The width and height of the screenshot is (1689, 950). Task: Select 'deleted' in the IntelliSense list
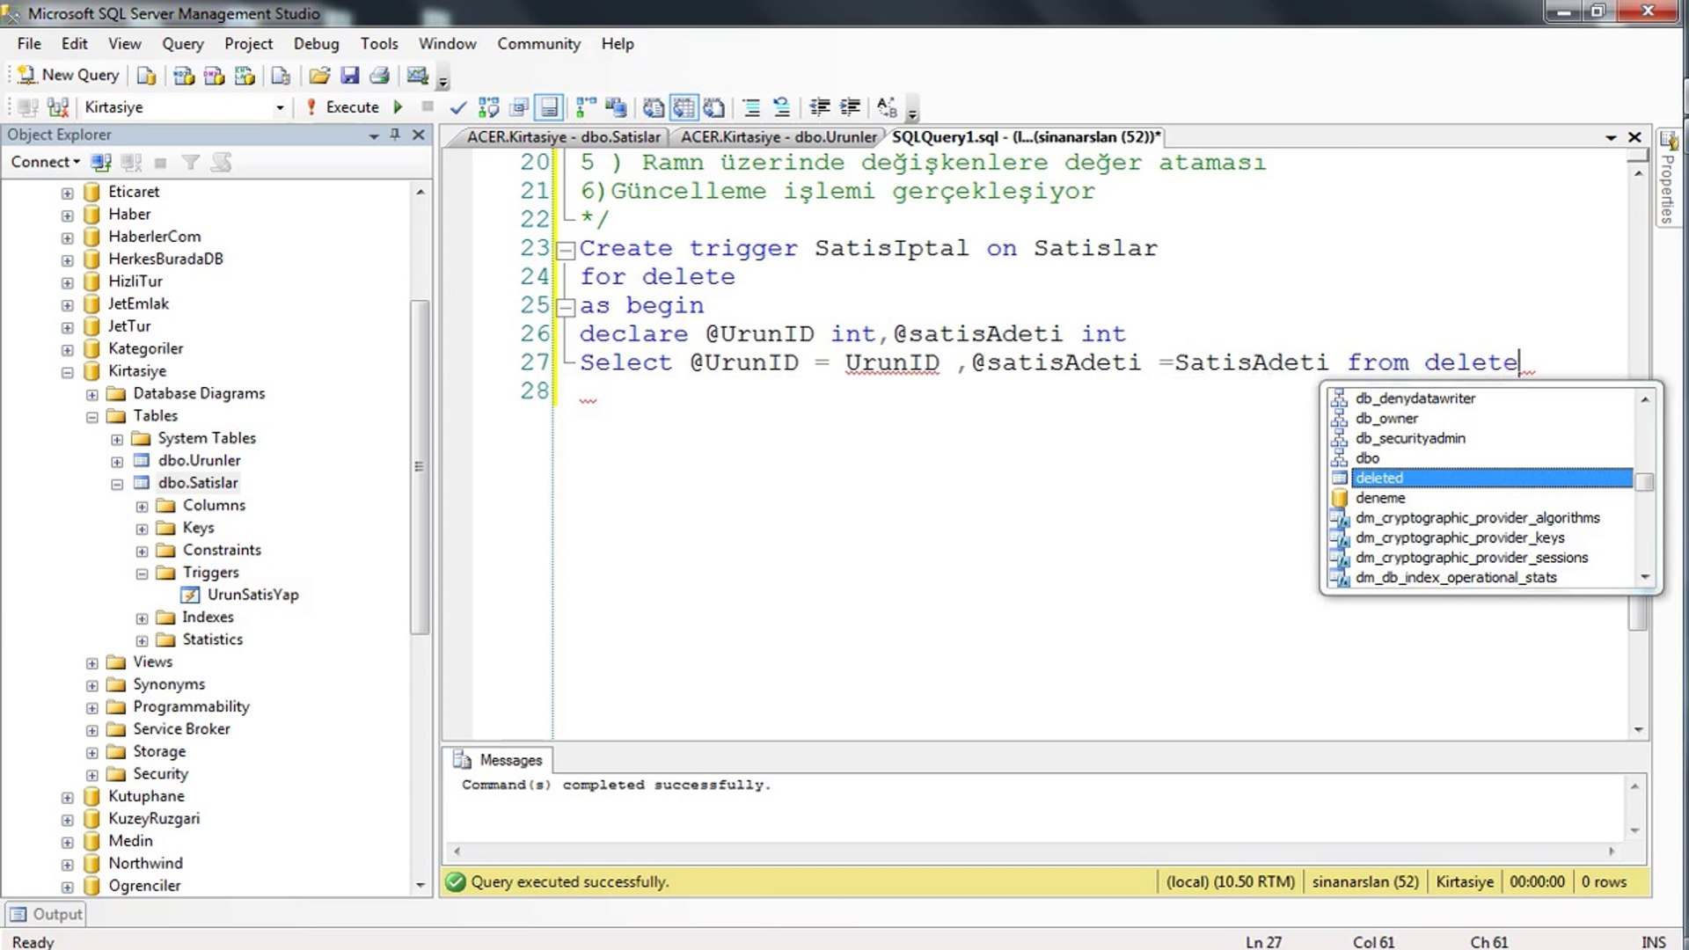click(x=1491, y=478)
